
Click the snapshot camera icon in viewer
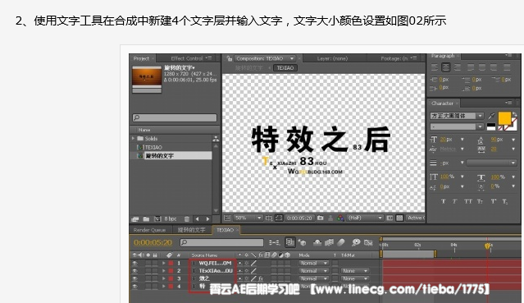pos(320,218)
